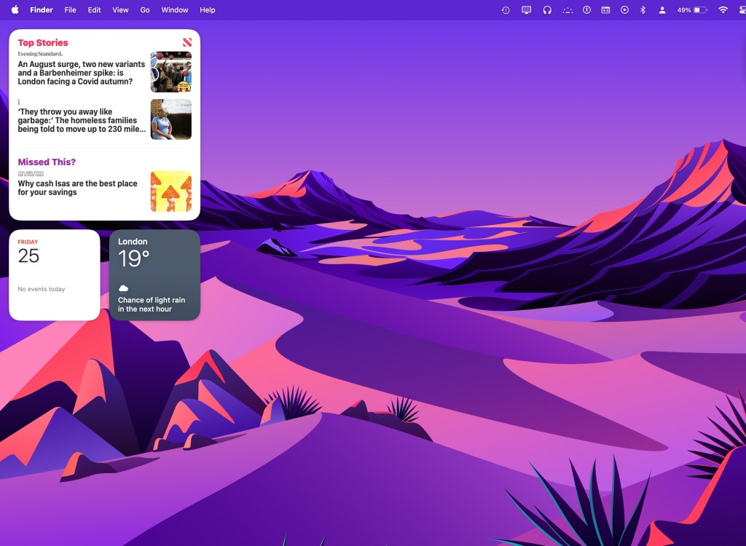Image resolution: width=746 pixels, height=546 pixels.
Task: Open the Accessibility shortcuts menu bar icon
Action: pyautogui.click(x=586, y=10)
